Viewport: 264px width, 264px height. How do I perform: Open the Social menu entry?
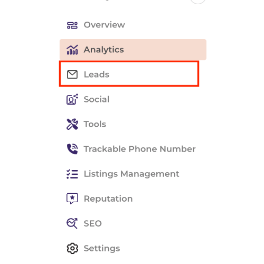pos(97,99)
